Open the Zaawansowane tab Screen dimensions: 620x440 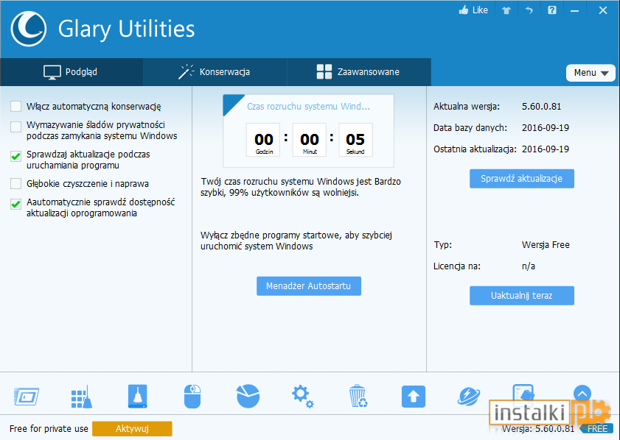(358, 72)
